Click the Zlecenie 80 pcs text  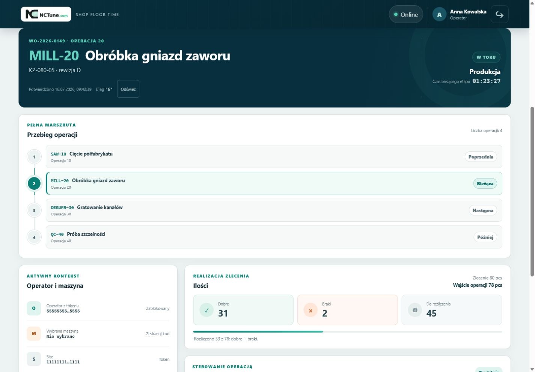(x=487, y=278)
